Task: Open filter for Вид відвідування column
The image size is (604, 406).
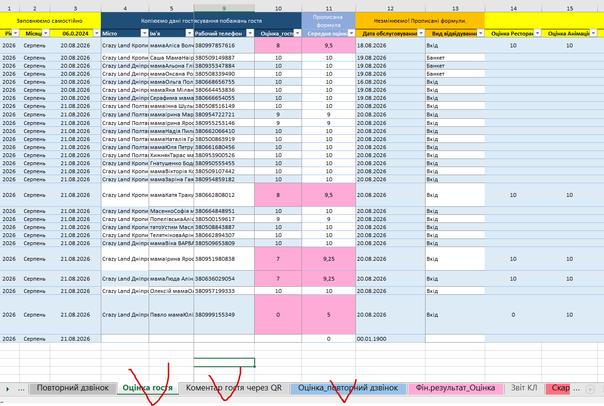Action: 480,33
